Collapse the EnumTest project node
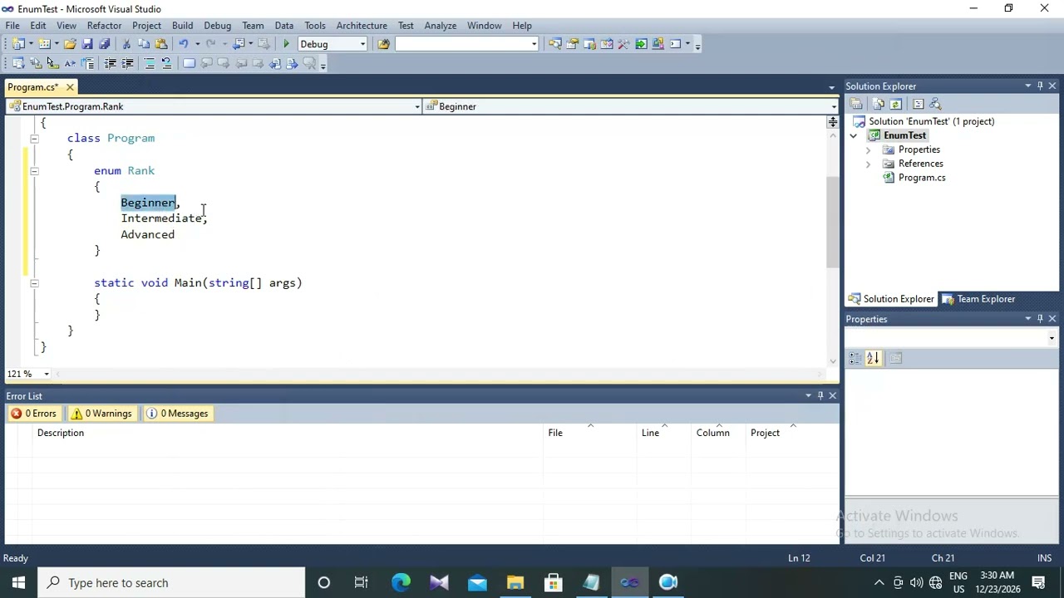 click(x=854, y=135)
